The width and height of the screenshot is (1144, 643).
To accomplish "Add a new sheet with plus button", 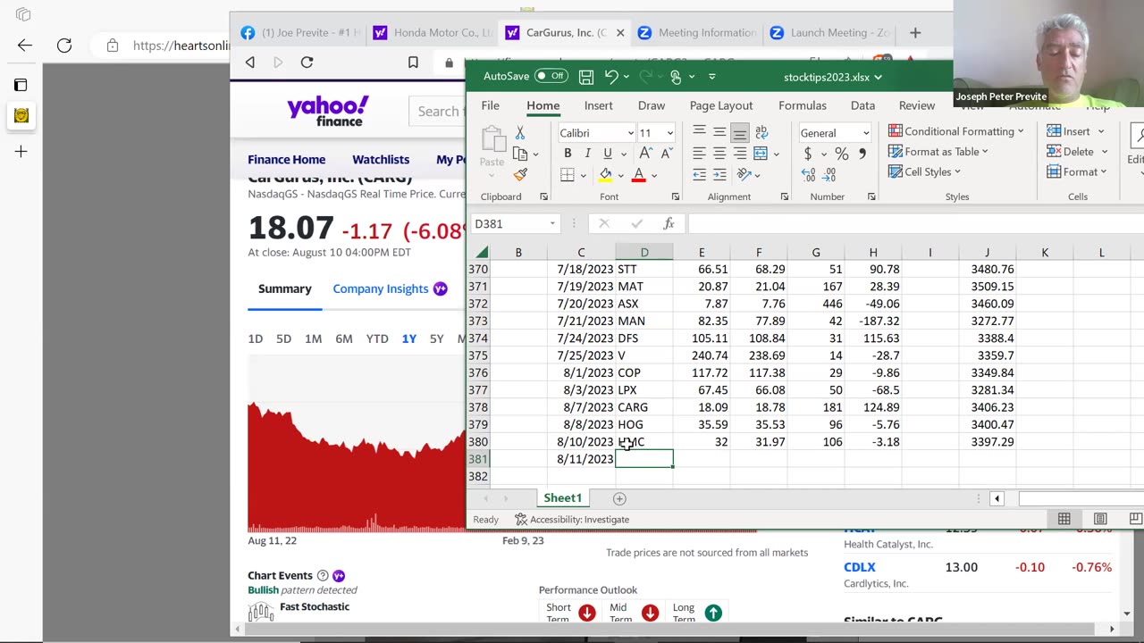I will click(619, 498).
